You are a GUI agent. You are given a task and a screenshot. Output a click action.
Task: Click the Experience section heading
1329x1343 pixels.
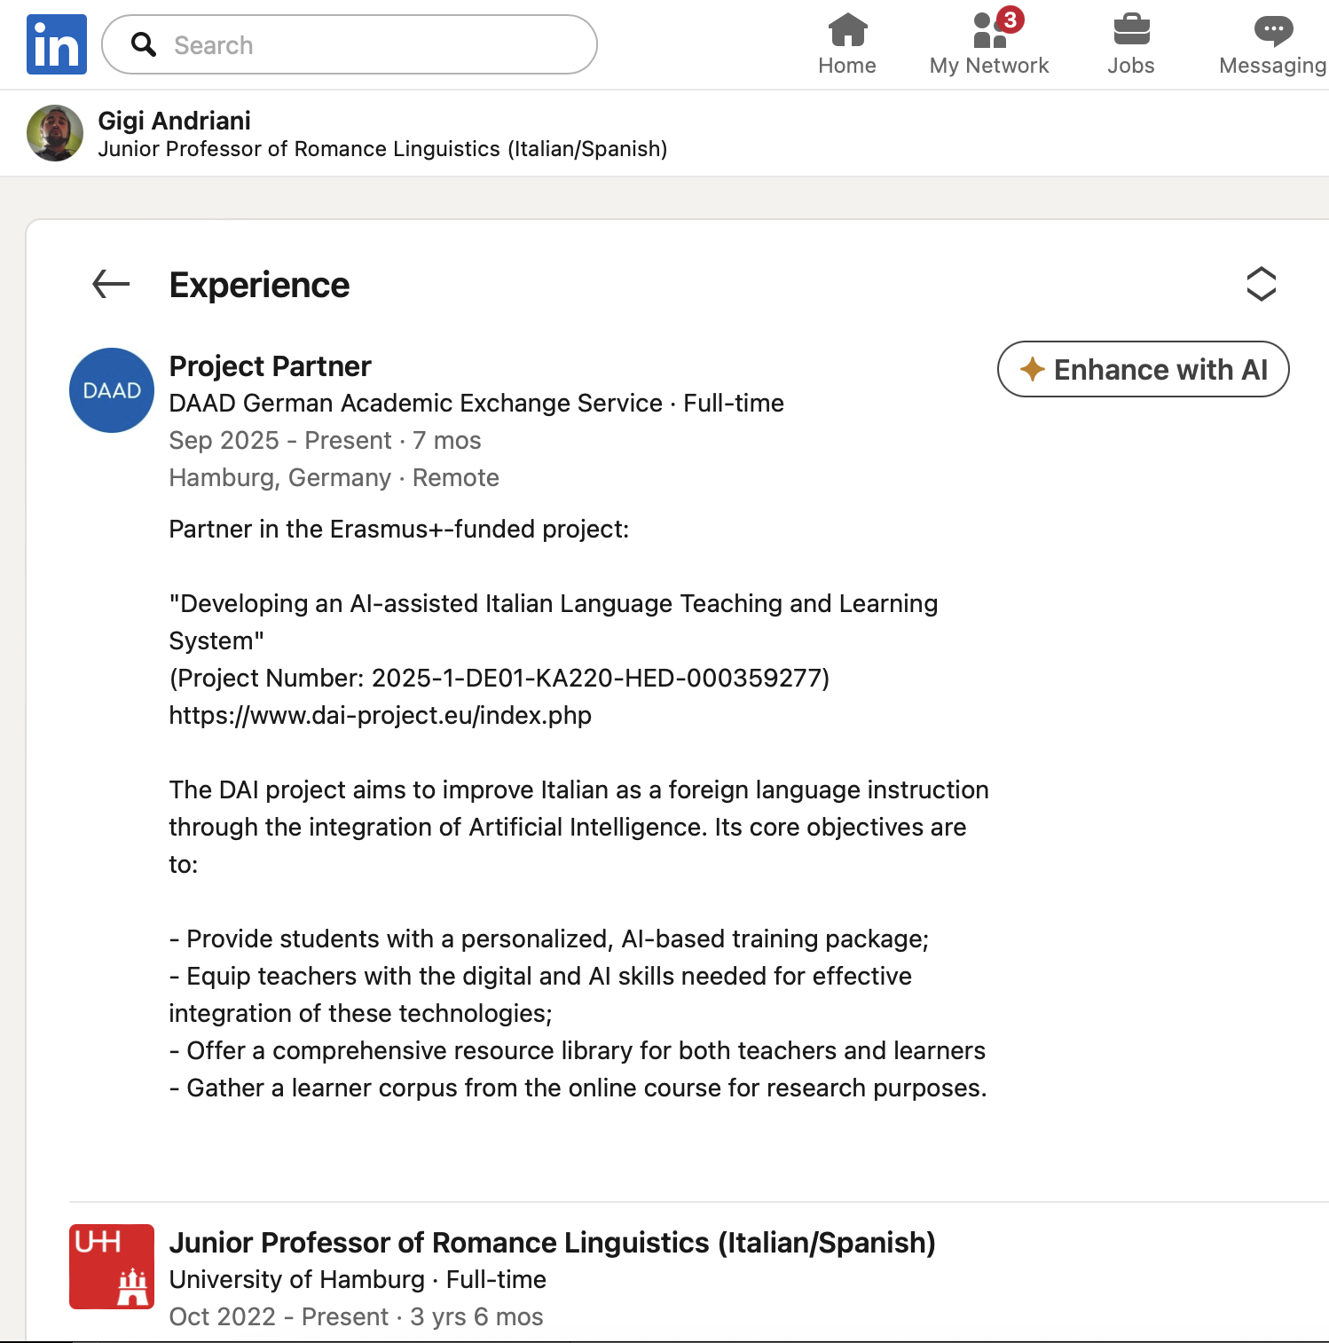[x=259, y=286]
